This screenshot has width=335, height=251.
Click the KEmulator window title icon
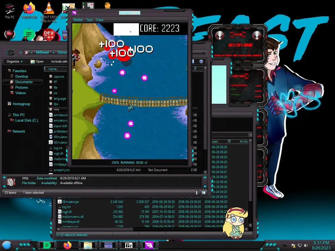tap(74, 13)
